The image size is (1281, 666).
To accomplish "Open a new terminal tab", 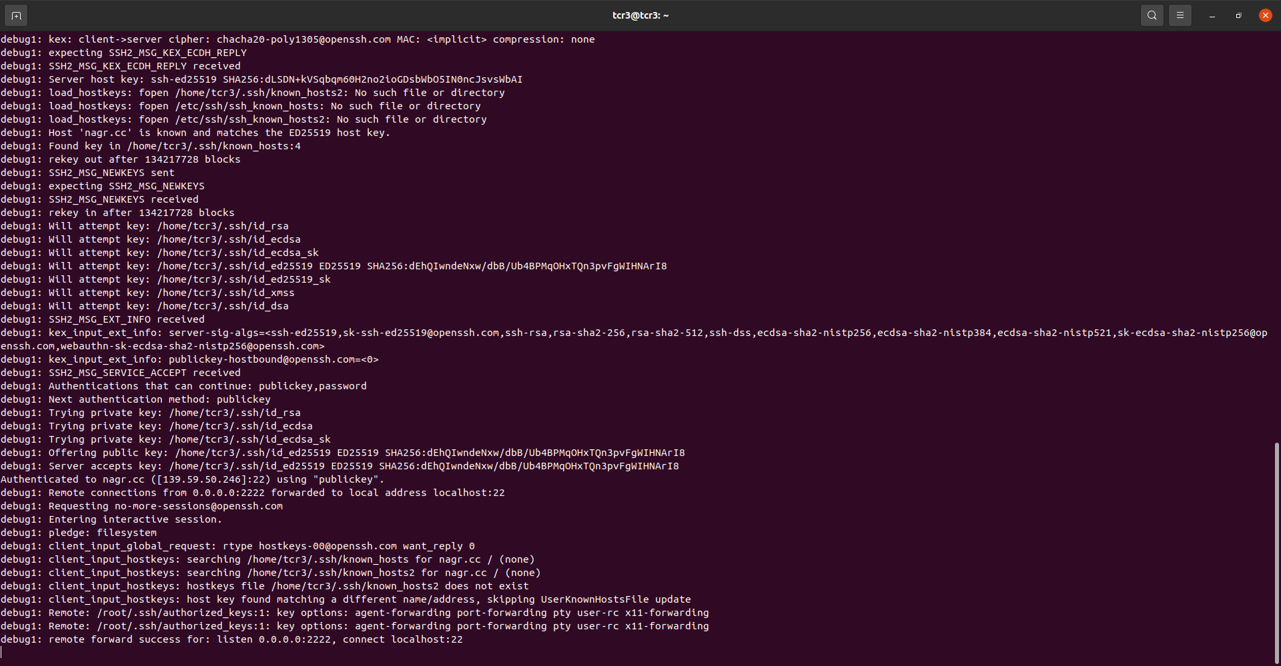I will (x=16, y=15).
